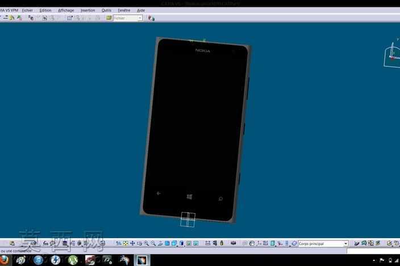Screen dimensions: 400x266
Task: Click the Normal View icon
Action: (x=160, y=243)
